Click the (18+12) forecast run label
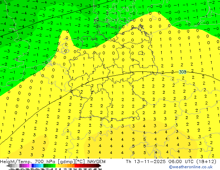 [206, 162]
